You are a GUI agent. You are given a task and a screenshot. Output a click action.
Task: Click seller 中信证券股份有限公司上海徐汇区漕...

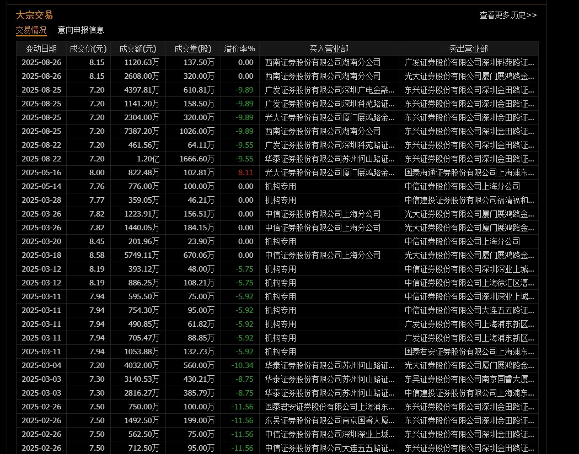click(469, 283)
